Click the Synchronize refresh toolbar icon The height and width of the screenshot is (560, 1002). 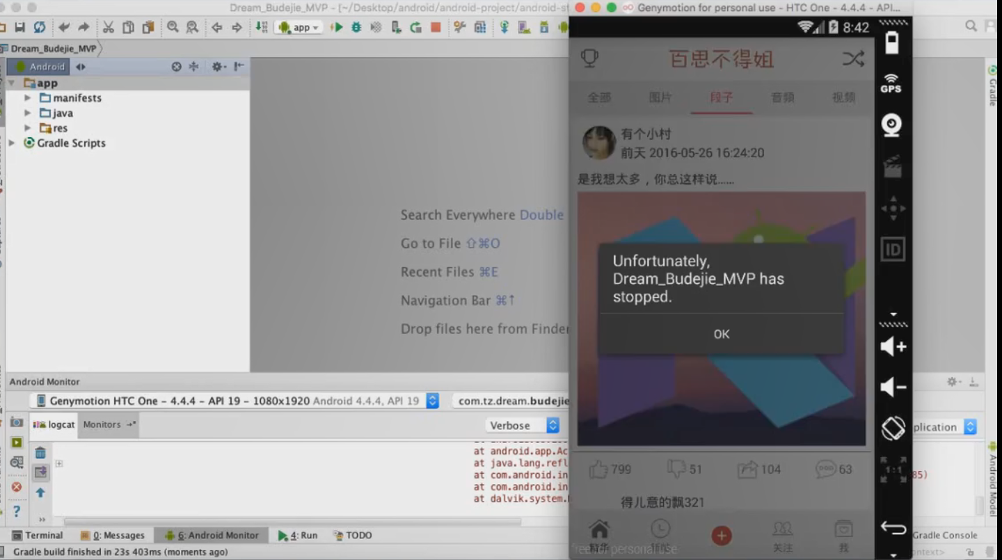pos(40,27)
